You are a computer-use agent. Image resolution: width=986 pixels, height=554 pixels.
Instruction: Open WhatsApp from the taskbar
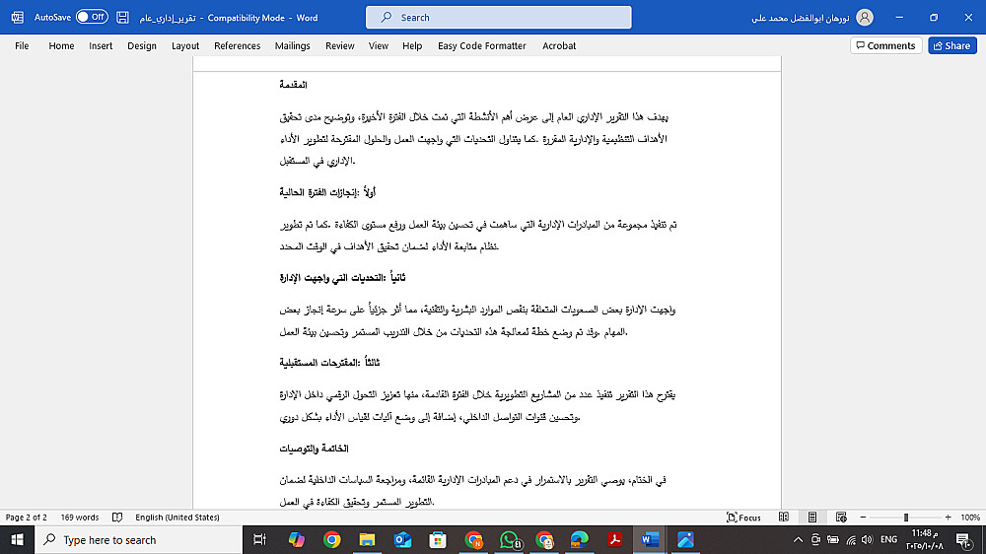tap(510, 539)
